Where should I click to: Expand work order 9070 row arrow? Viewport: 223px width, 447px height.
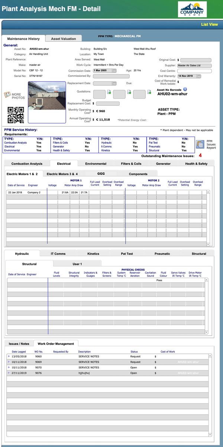pos(9,367)
